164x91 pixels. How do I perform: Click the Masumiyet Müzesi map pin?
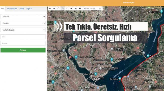[100, 69]
